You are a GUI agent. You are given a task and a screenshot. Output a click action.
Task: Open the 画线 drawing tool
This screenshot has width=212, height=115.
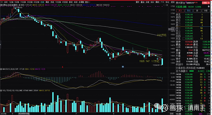tap(157, 2)
